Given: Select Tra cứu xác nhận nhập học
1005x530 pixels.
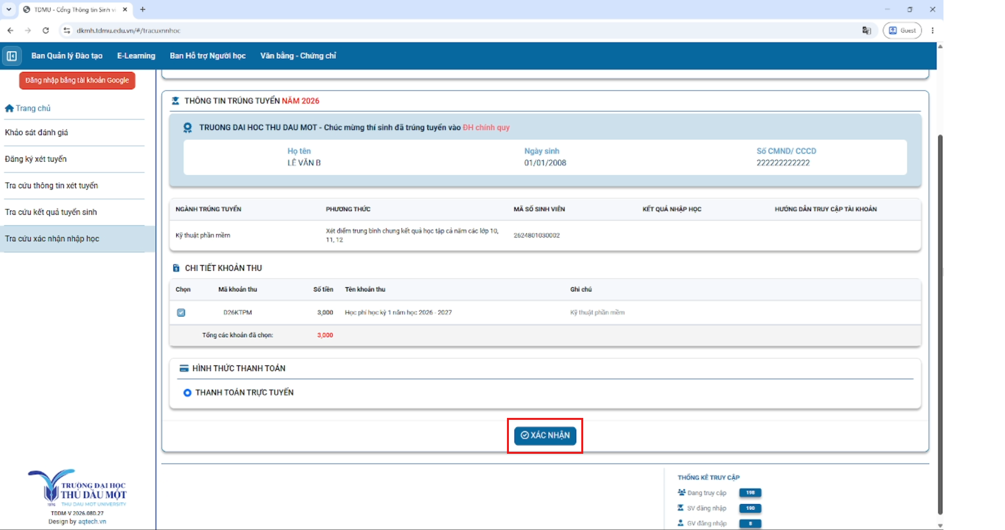Looking at the screenshot, I should click(x=78, y=239).
